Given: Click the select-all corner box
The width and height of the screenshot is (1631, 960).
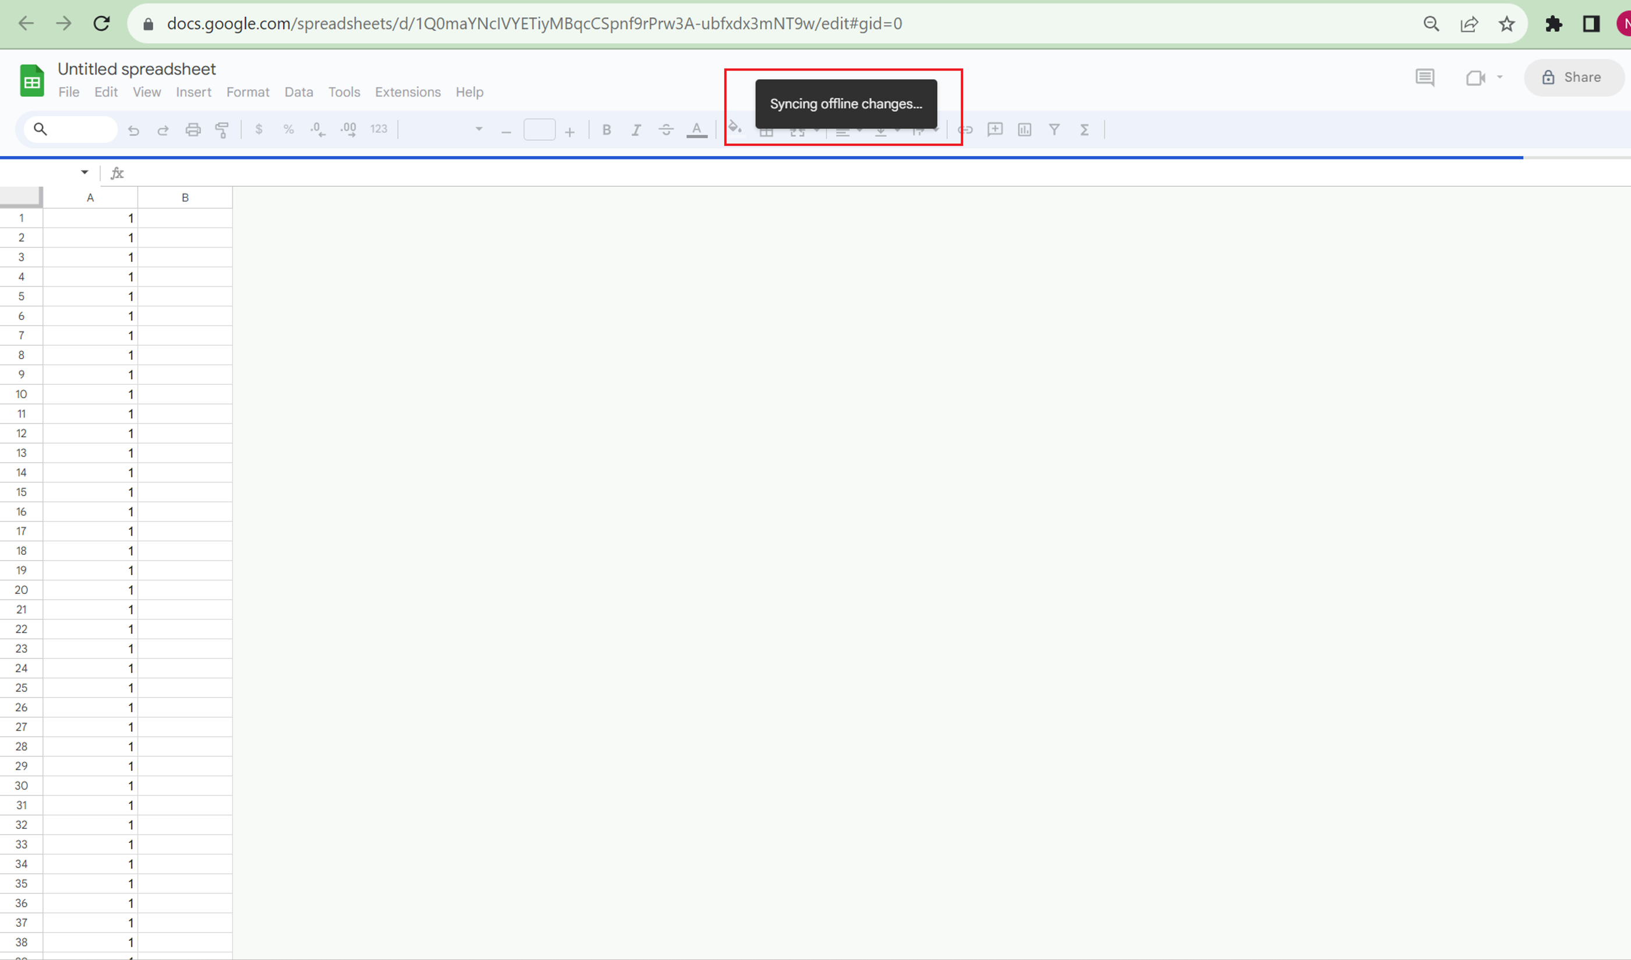Looking at the screenshot, I should click(x=21, y=197).
